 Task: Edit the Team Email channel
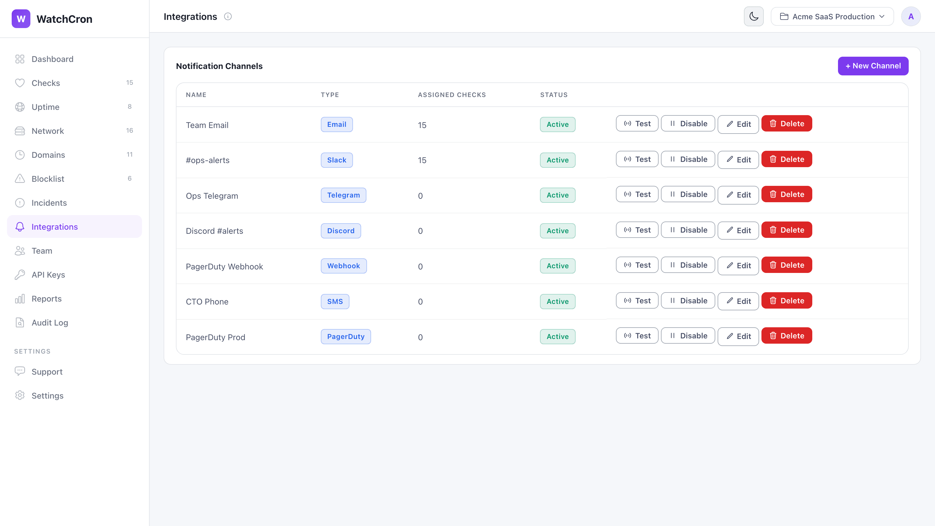[x=738, y=124]
